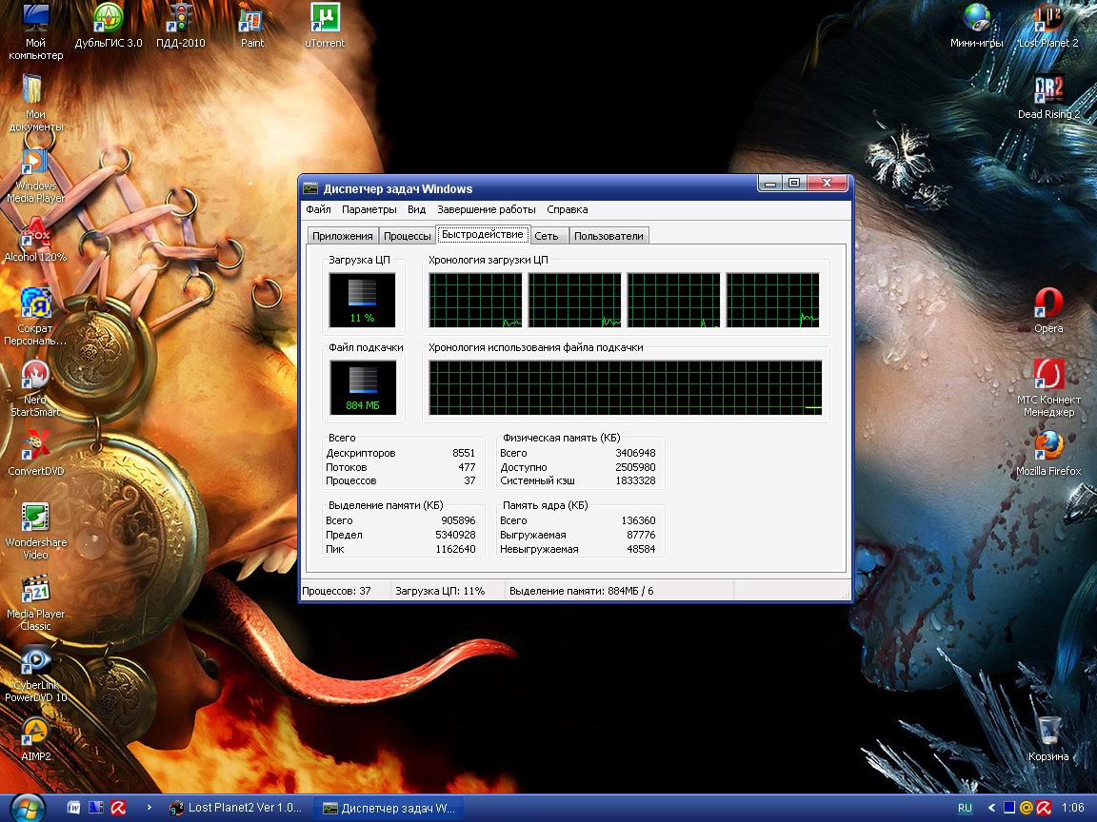The width and height of the screenshot is (1097, 822).
Task: Click the Пик value 1162640
Action: point(455,549)
